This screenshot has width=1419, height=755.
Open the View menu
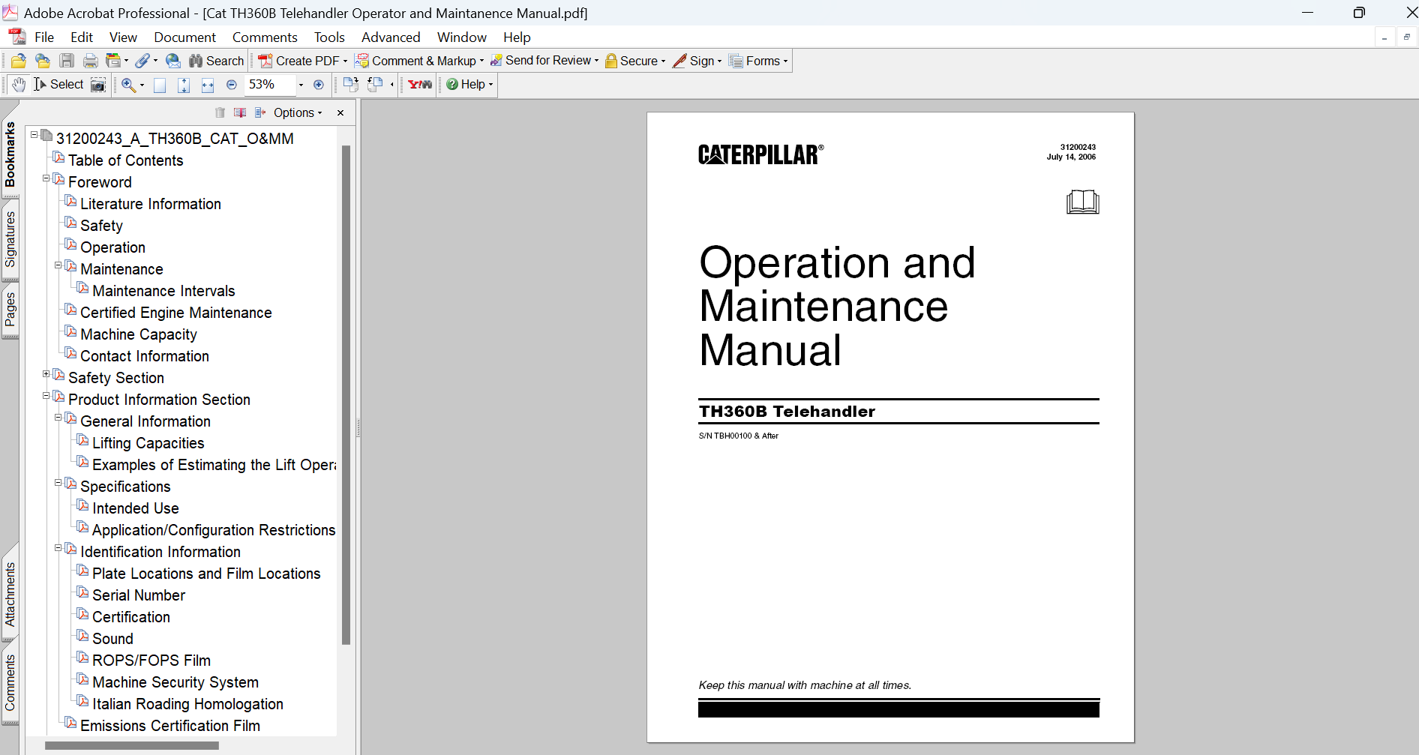coord(123,37)
